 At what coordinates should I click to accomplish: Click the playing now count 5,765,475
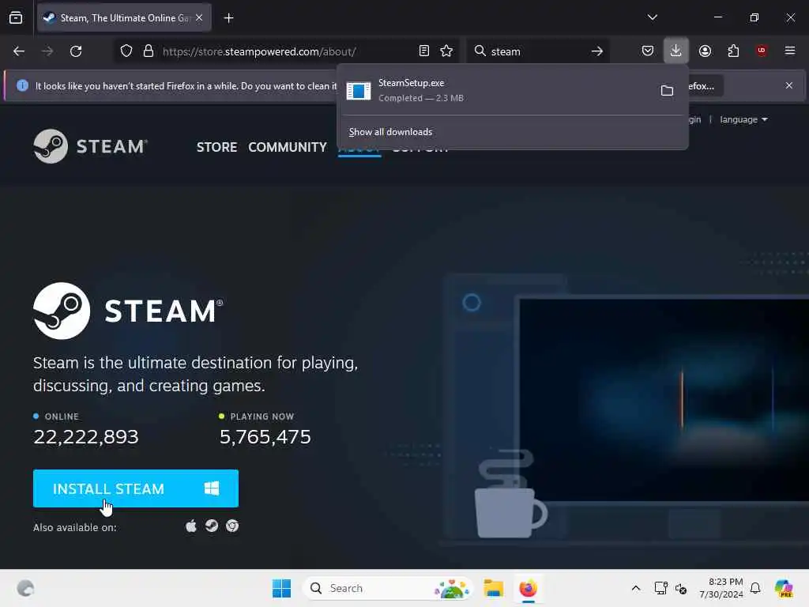pos(265,436)
